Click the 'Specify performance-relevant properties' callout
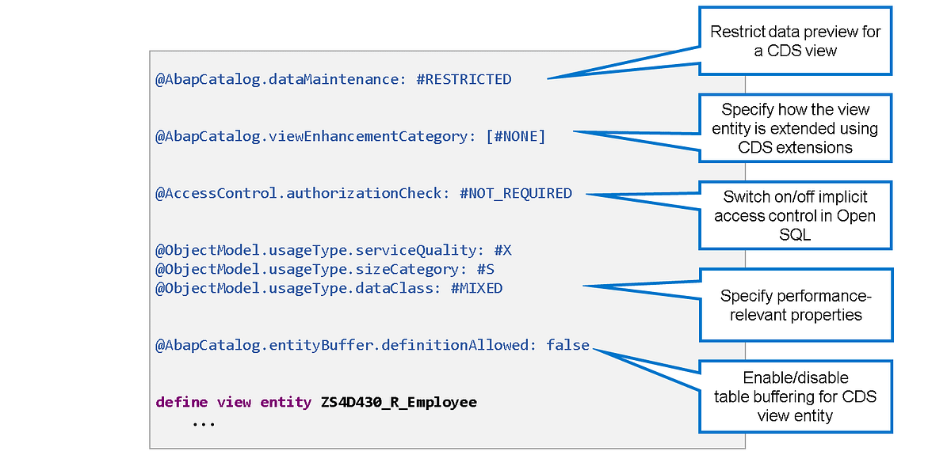The width and height of the screenshot is (951, 455). 795,305
